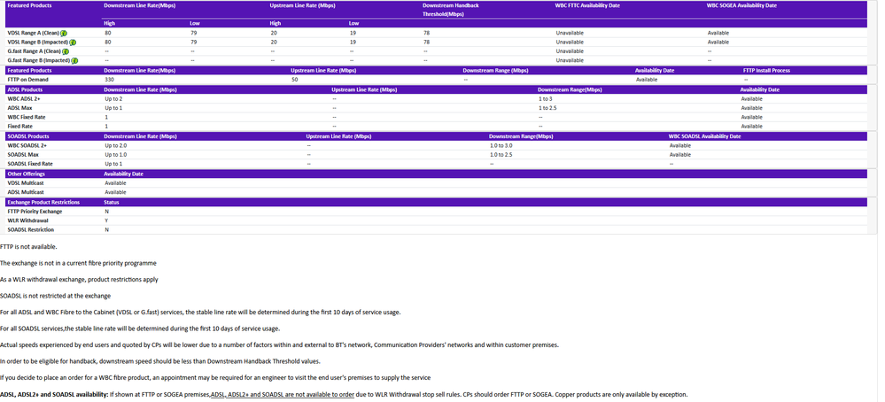Click the FTTP Priority Exchange row
The image size is (885, 402).
coord(35,212)
